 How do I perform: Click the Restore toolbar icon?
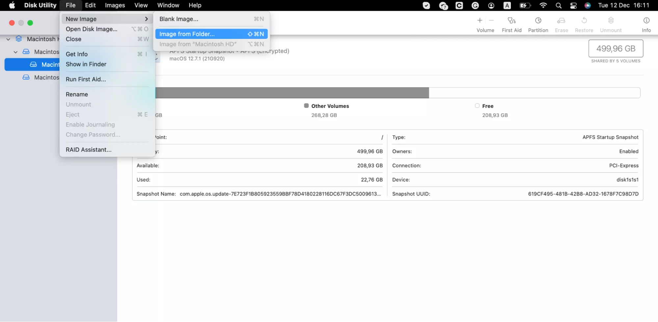click(584, 23)
